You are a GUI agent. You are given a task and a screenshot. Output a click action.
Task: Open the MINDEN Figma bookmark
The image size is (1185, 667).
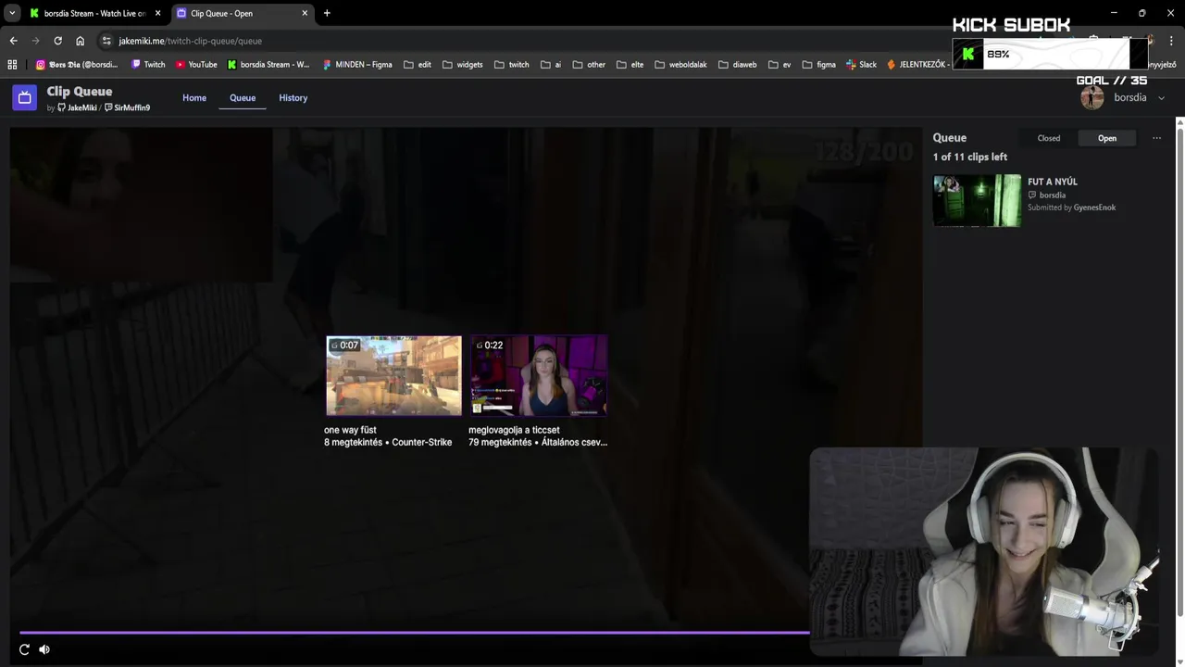(357, 65)
